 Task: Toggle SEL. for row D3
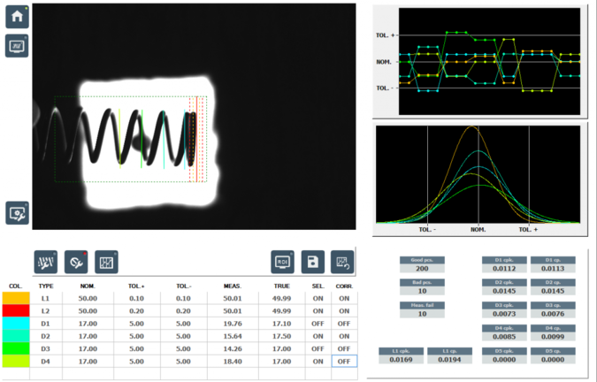point(318,348)
